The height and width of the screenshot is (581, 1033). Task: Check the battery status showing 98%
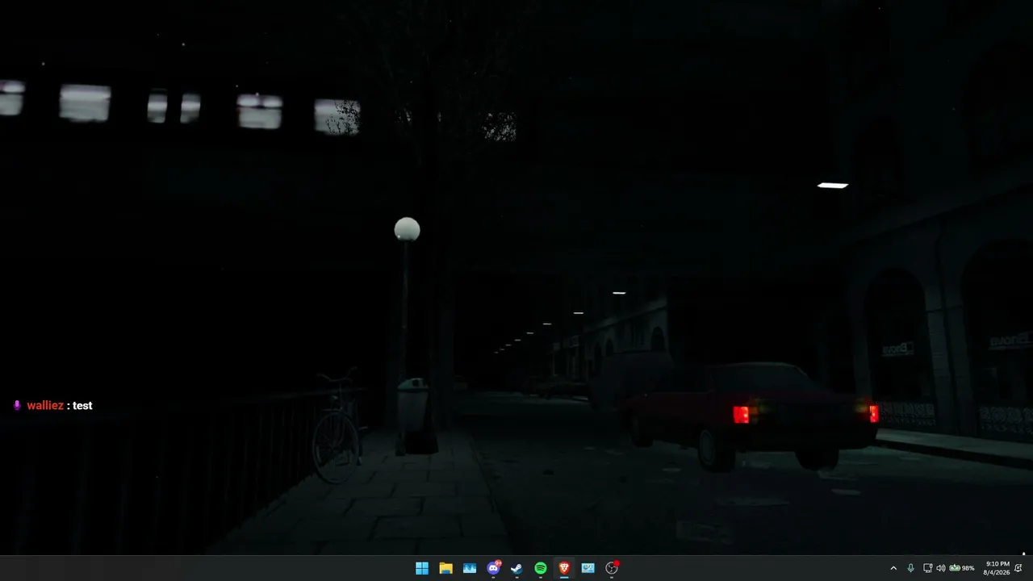[962, 568]
